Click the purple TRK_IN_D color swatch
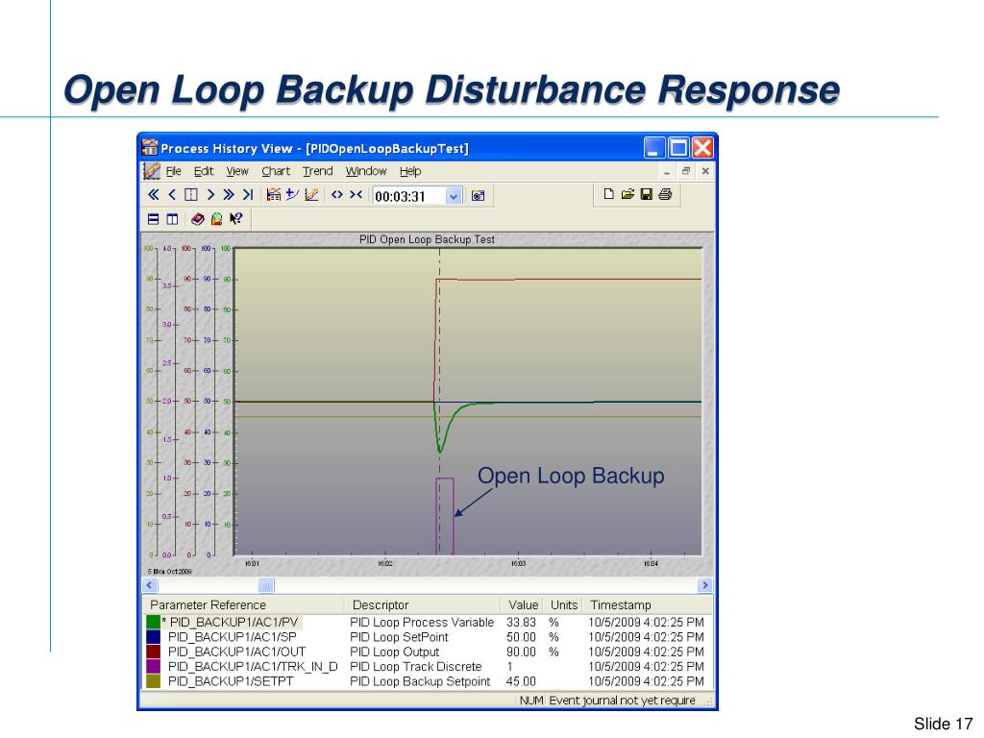 point(154,667)
